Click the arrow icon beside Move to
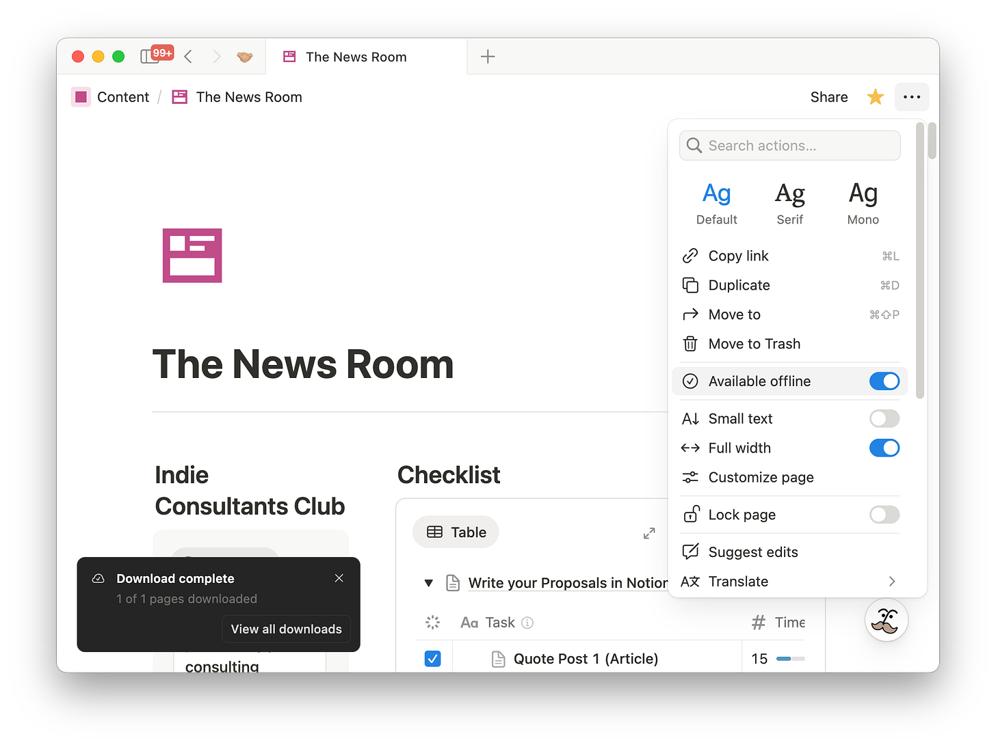This screenshot has width=996, height=747. 690,314
